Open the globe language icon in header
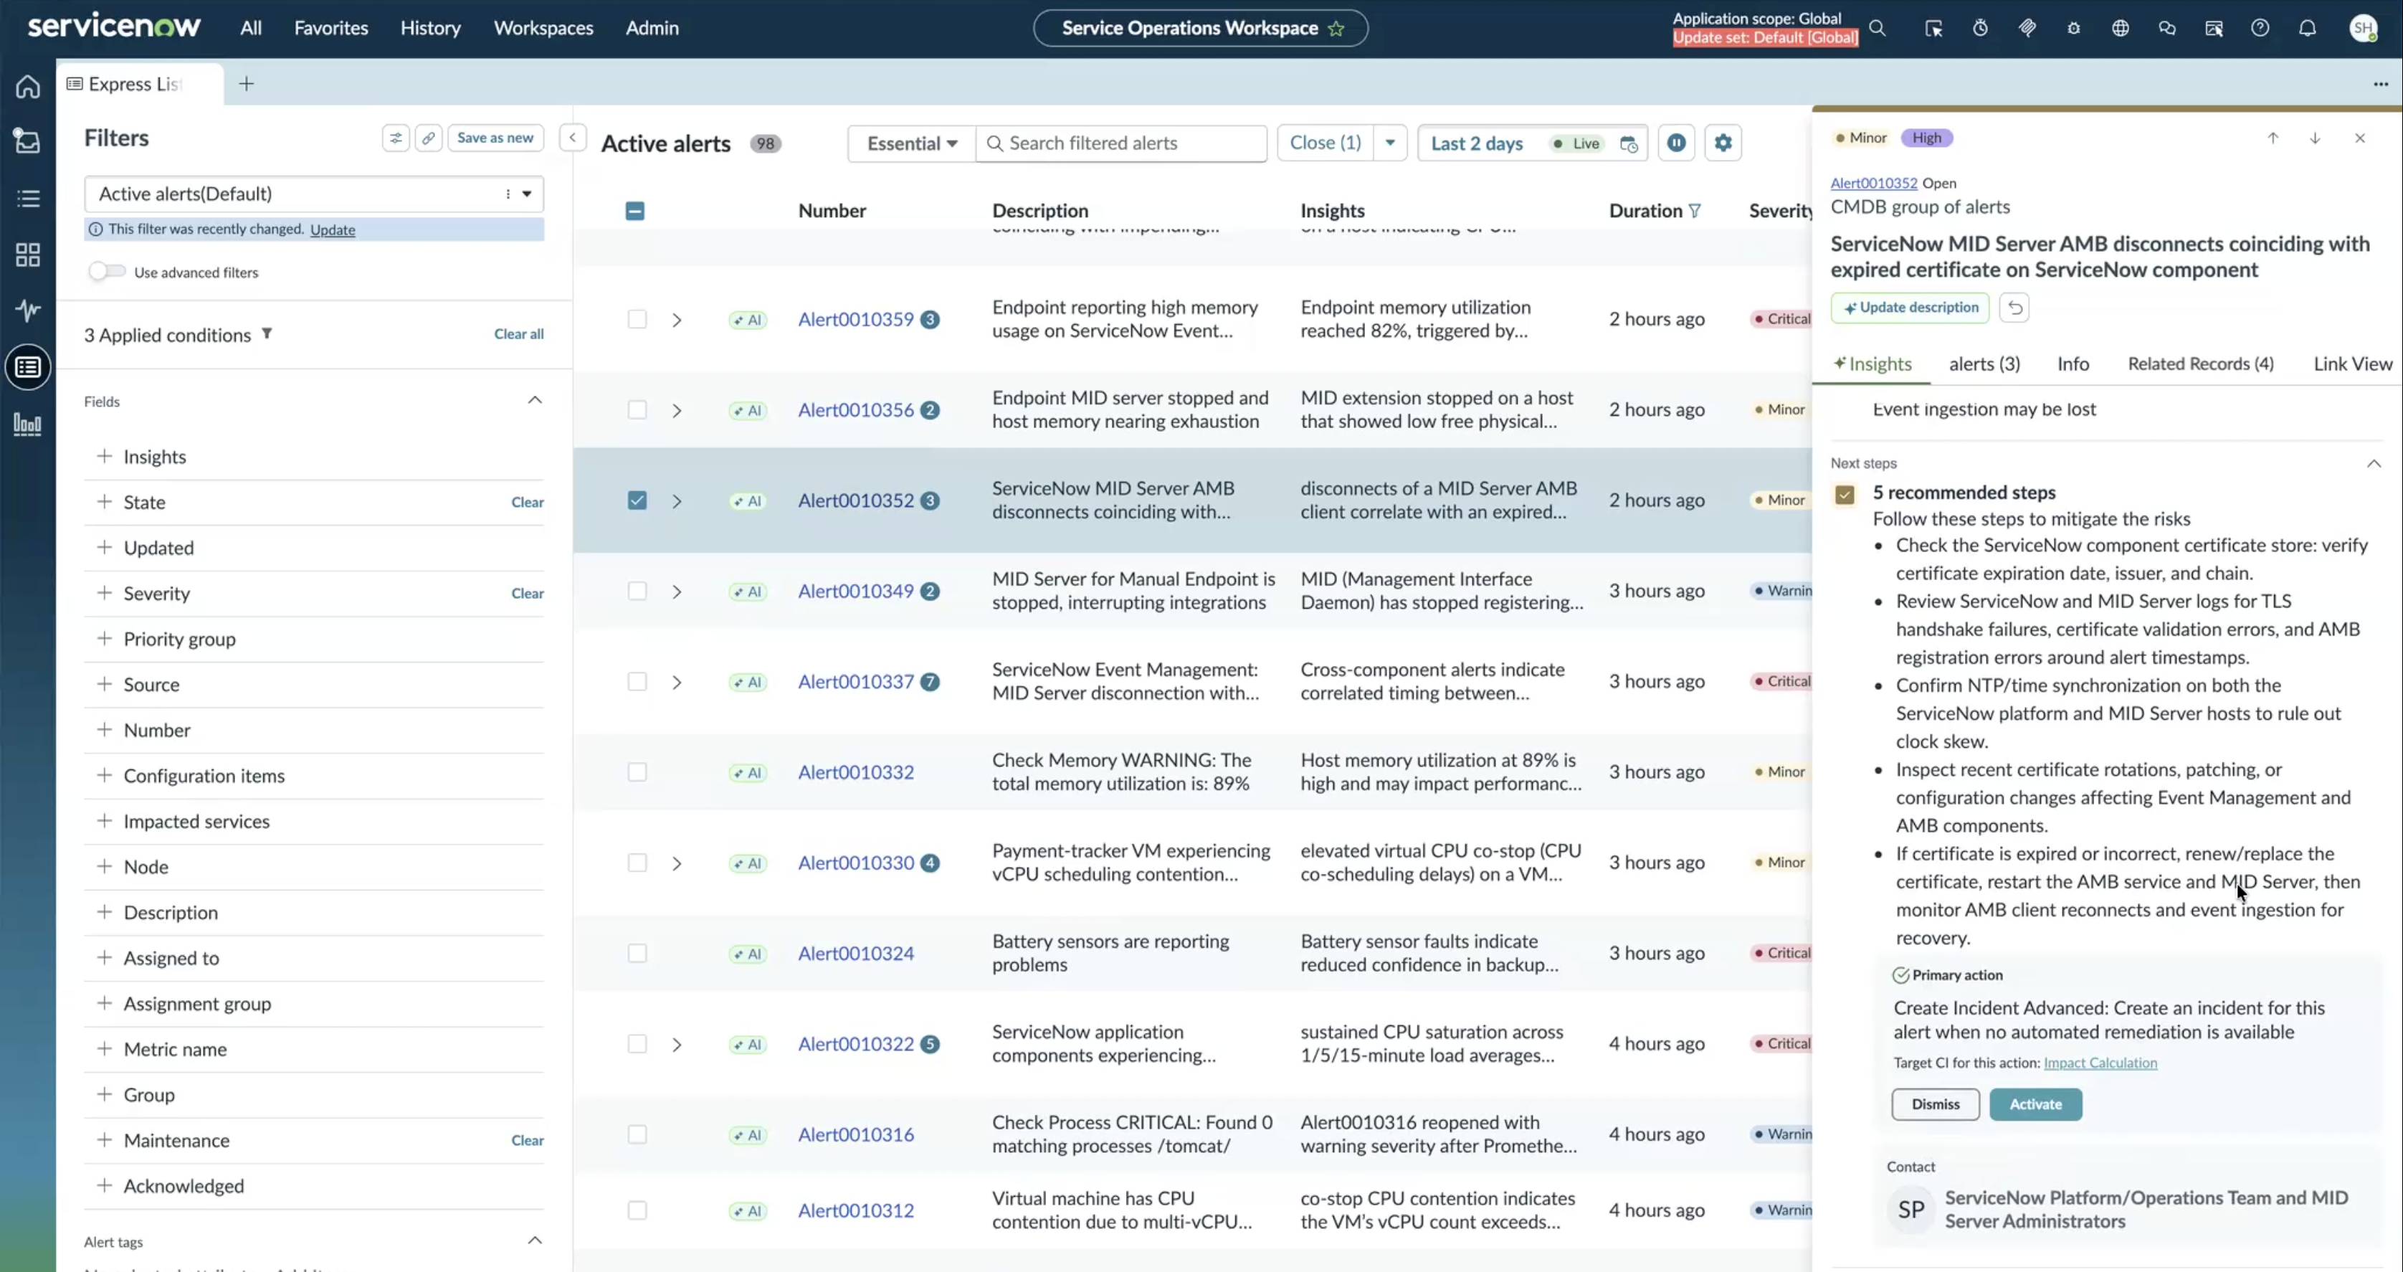 click(x=2121, y=28)
